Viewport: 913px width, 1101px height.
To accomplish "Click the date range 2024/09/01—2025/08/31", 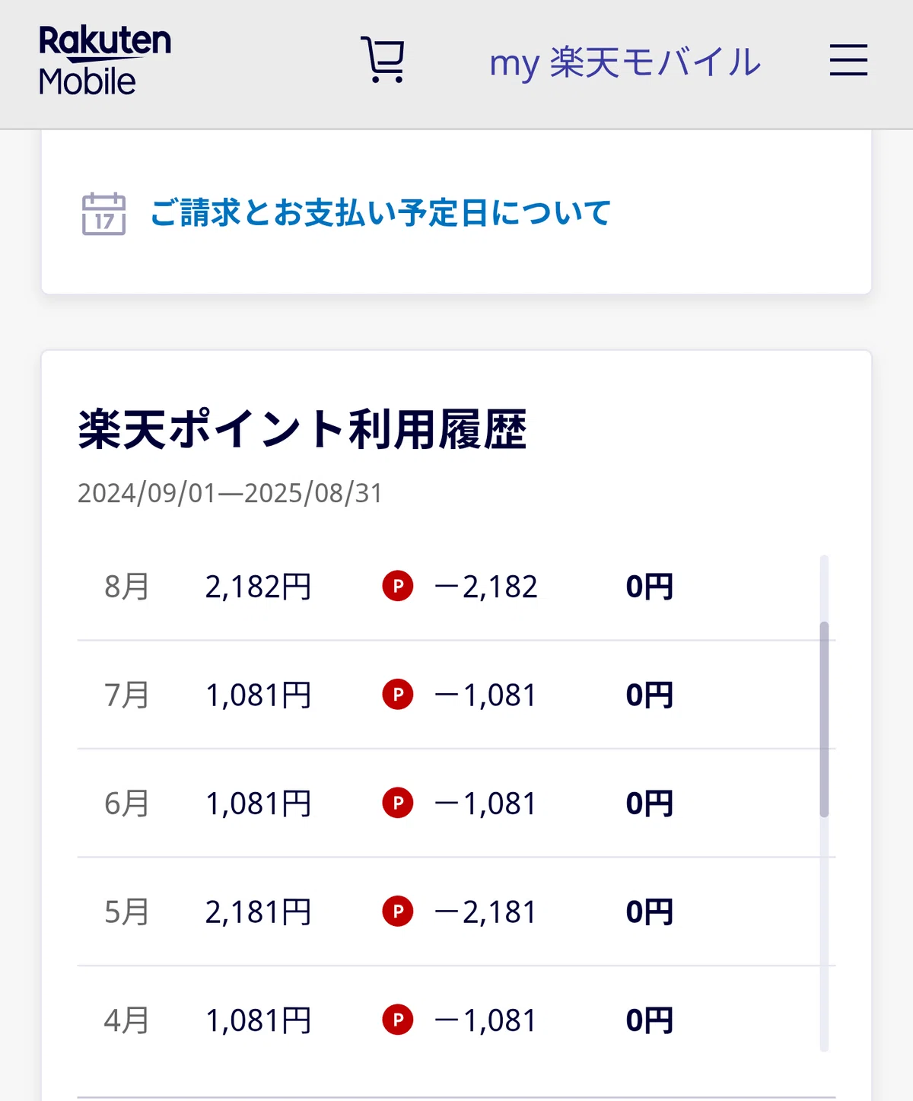I will coord(230,493).
